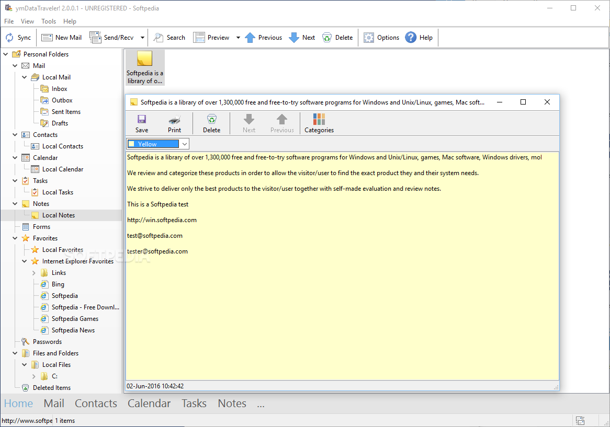Select the Forms item
Screen dimensions: 610x427
tap(41, 227)
